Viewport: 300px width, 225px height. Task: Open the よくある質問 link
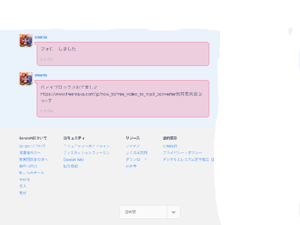pyautogui.click(x=136, y=152)
